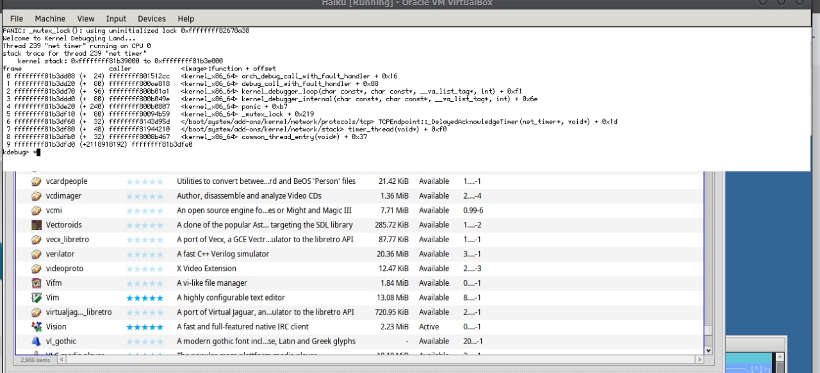Viewport: 820px width, 373px height.
Task: Select the videoproto package name
Action: pos(65,269)
